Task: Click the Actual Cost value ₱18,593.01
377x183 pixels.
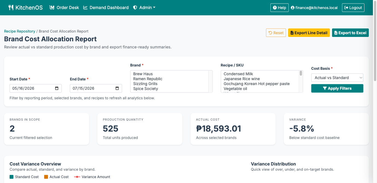Action: tap(219, 129)
